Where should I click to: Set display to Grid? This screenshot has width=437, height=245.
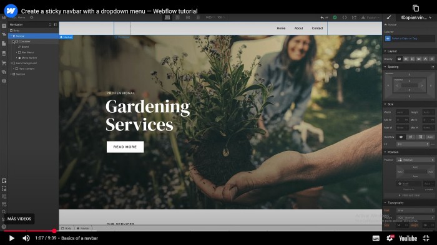[412, 59]
